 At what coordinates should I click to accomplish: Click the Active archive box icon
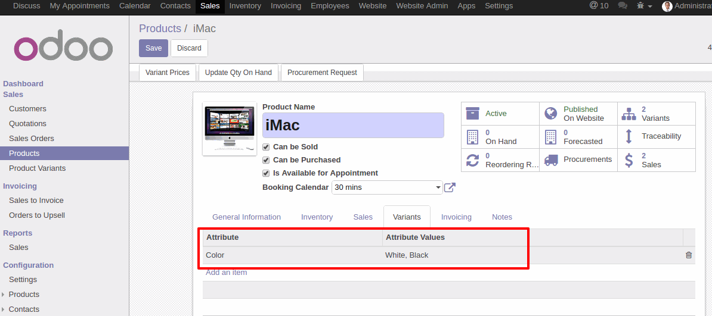(x=473, y=113)
